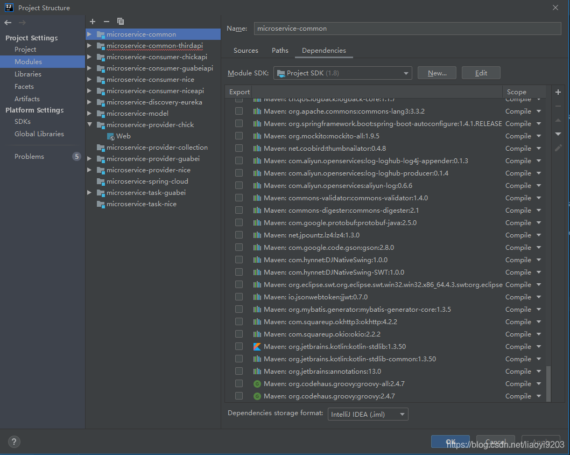Move dependency down with the arrow icon
This screenshot has width=570, height=455.
click(x=558, y=134)
